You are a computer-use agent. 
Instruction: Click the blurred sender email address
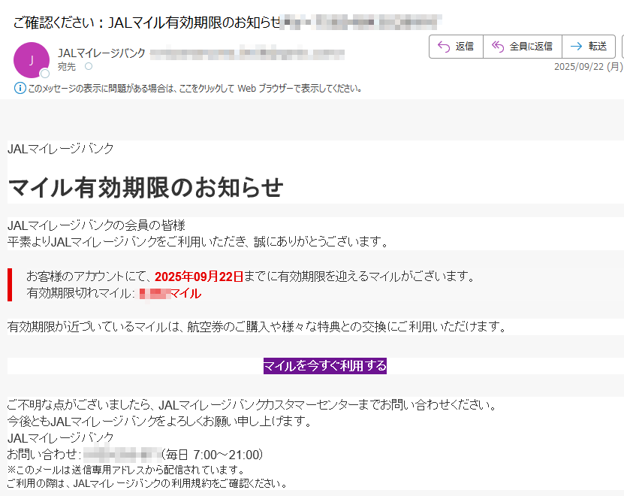coord(247,53)
